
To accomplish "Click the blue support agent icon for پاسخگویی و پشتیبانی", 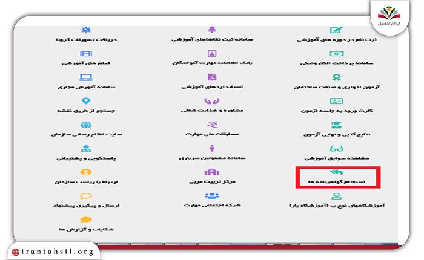I will (x=86, y=149).
